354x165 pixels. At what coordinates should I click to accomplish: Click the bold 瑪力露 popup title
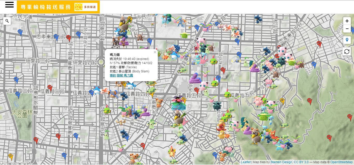115,55
